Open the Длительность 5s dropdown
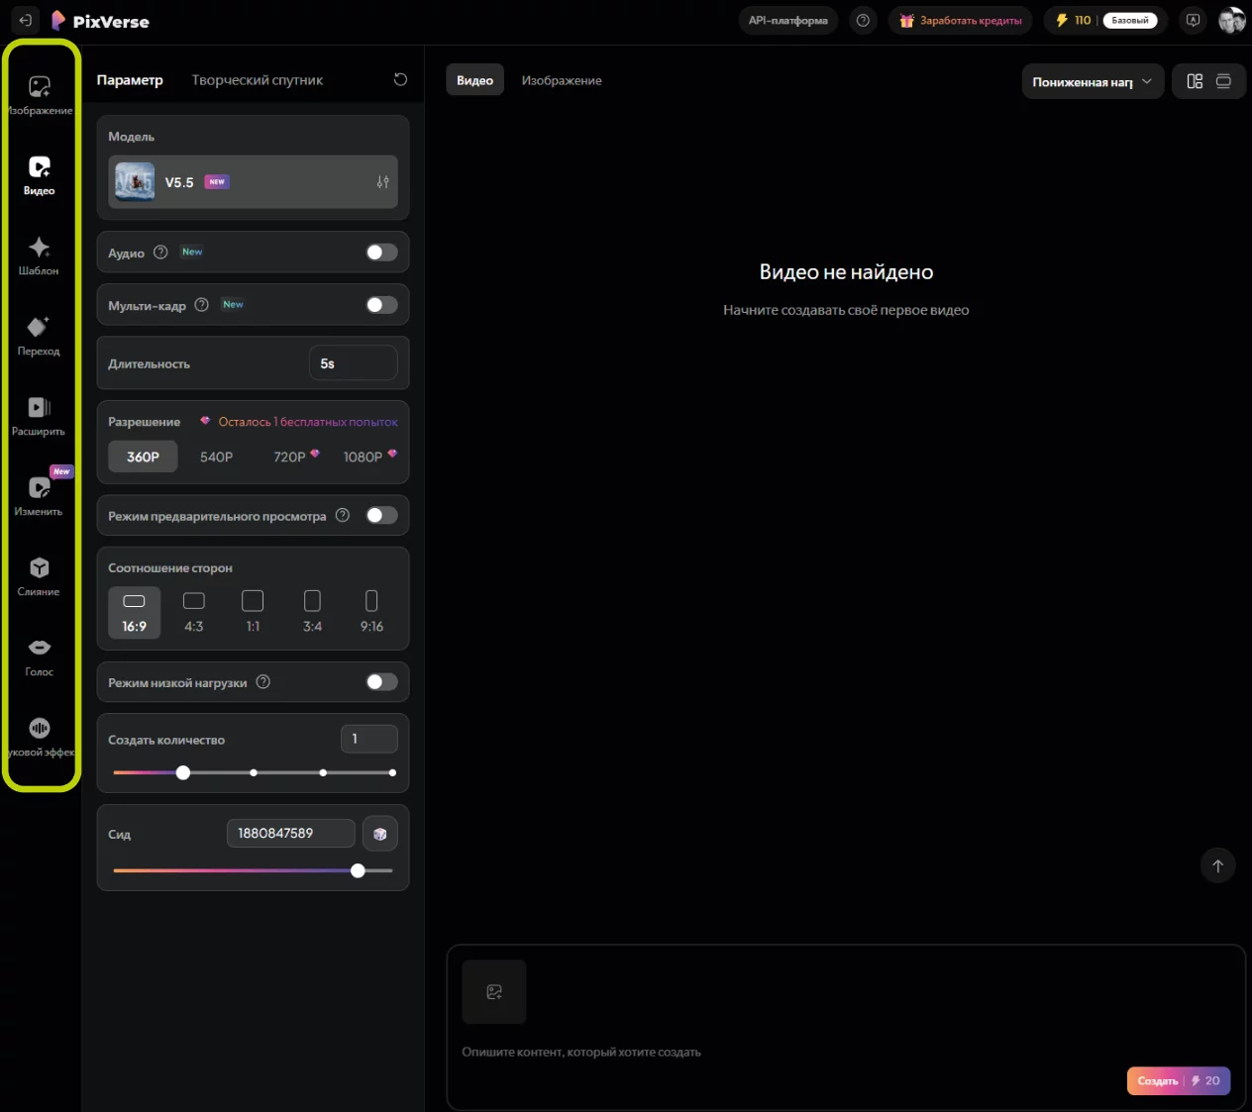Image resolution: width=1252 pixels, height=1112 pixels. [353, 363]
